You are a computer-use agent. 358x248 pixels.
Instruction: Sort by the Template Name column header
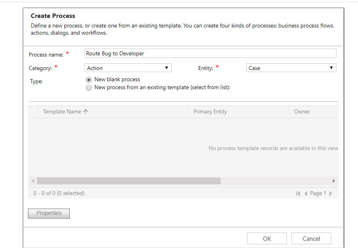62,112
